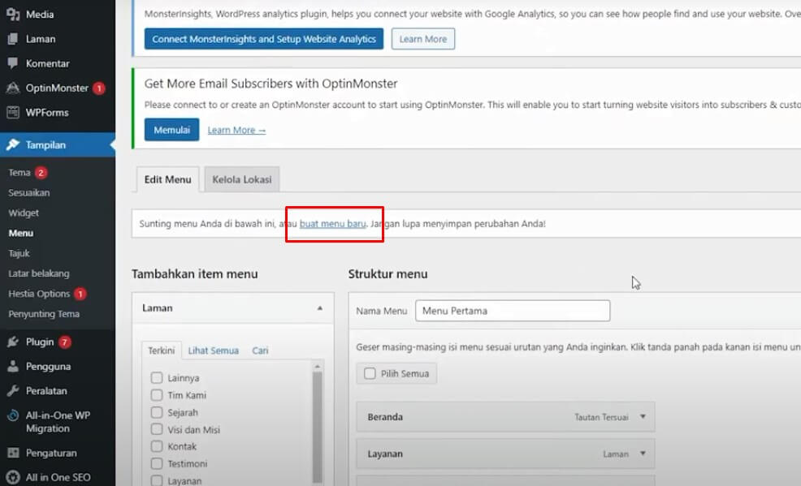Check the Visi dan Misi checkbox
The width and height of the screenshot is (801, 486).
tap(157, 429)
